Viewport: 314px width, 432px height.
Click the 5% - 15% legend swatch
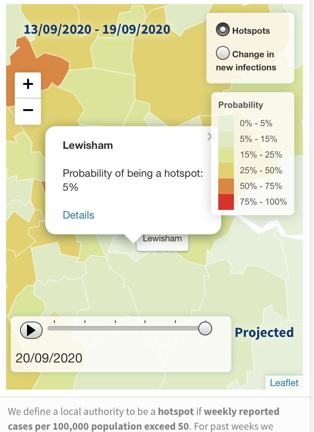coord(226,139)
